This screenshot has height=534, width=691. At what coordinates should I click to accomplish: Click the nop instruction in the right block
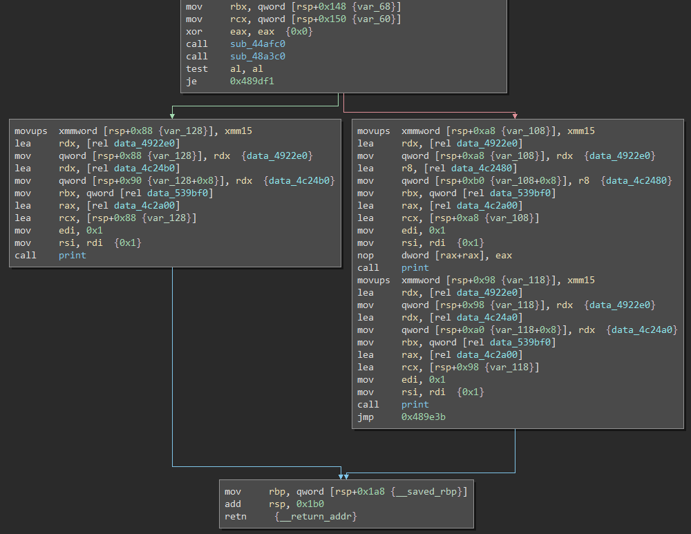(x=366, y=255)
